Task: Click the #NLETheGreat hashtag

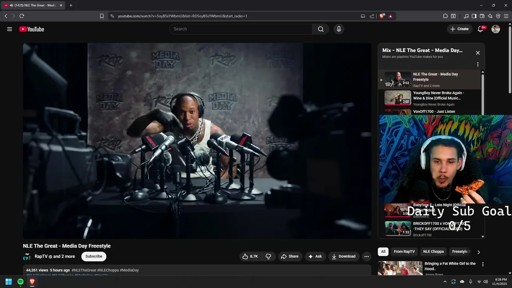Action: pyautogui.click(x=84, y=270)
